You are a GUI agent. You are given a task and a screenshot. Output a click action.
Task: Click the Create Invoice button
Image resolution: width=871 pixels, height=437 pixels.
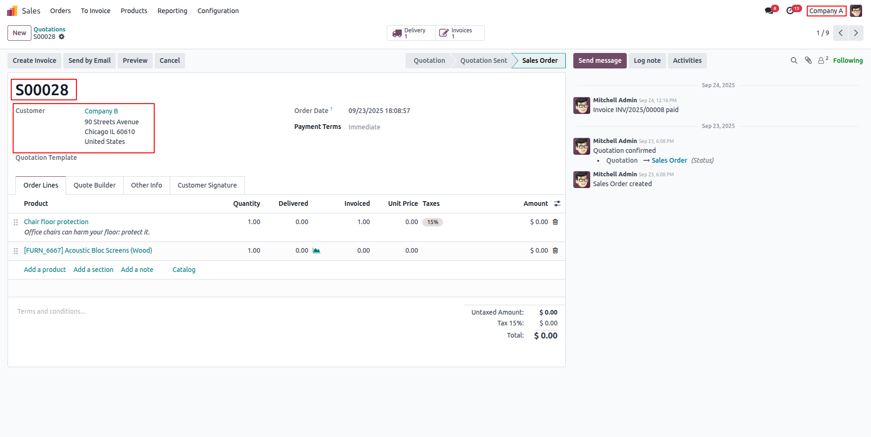34,60
